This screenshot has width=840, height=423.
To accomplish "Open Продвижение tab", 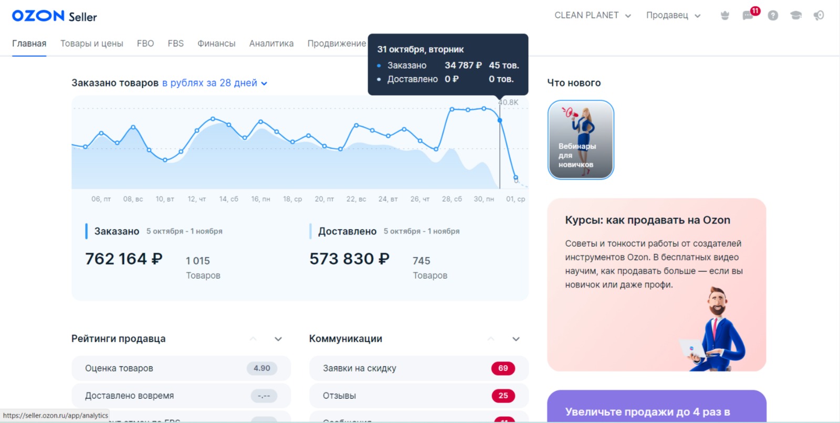I will point(337,44).
